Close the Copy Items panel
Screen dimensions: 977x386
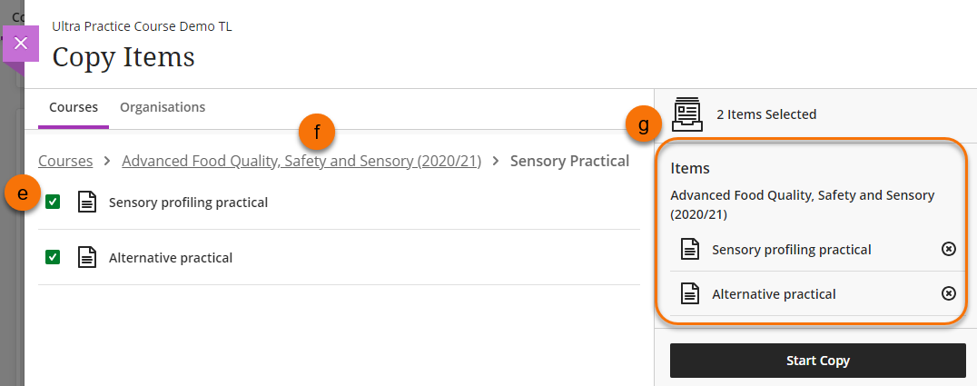22,43
